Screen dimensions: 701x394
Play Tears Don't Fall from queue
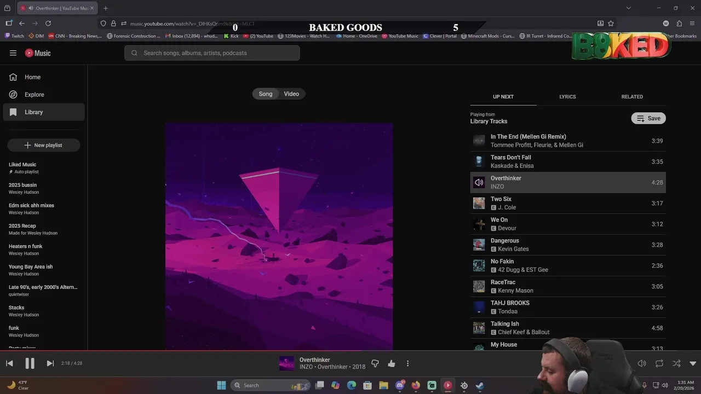[x=568, y=161]
